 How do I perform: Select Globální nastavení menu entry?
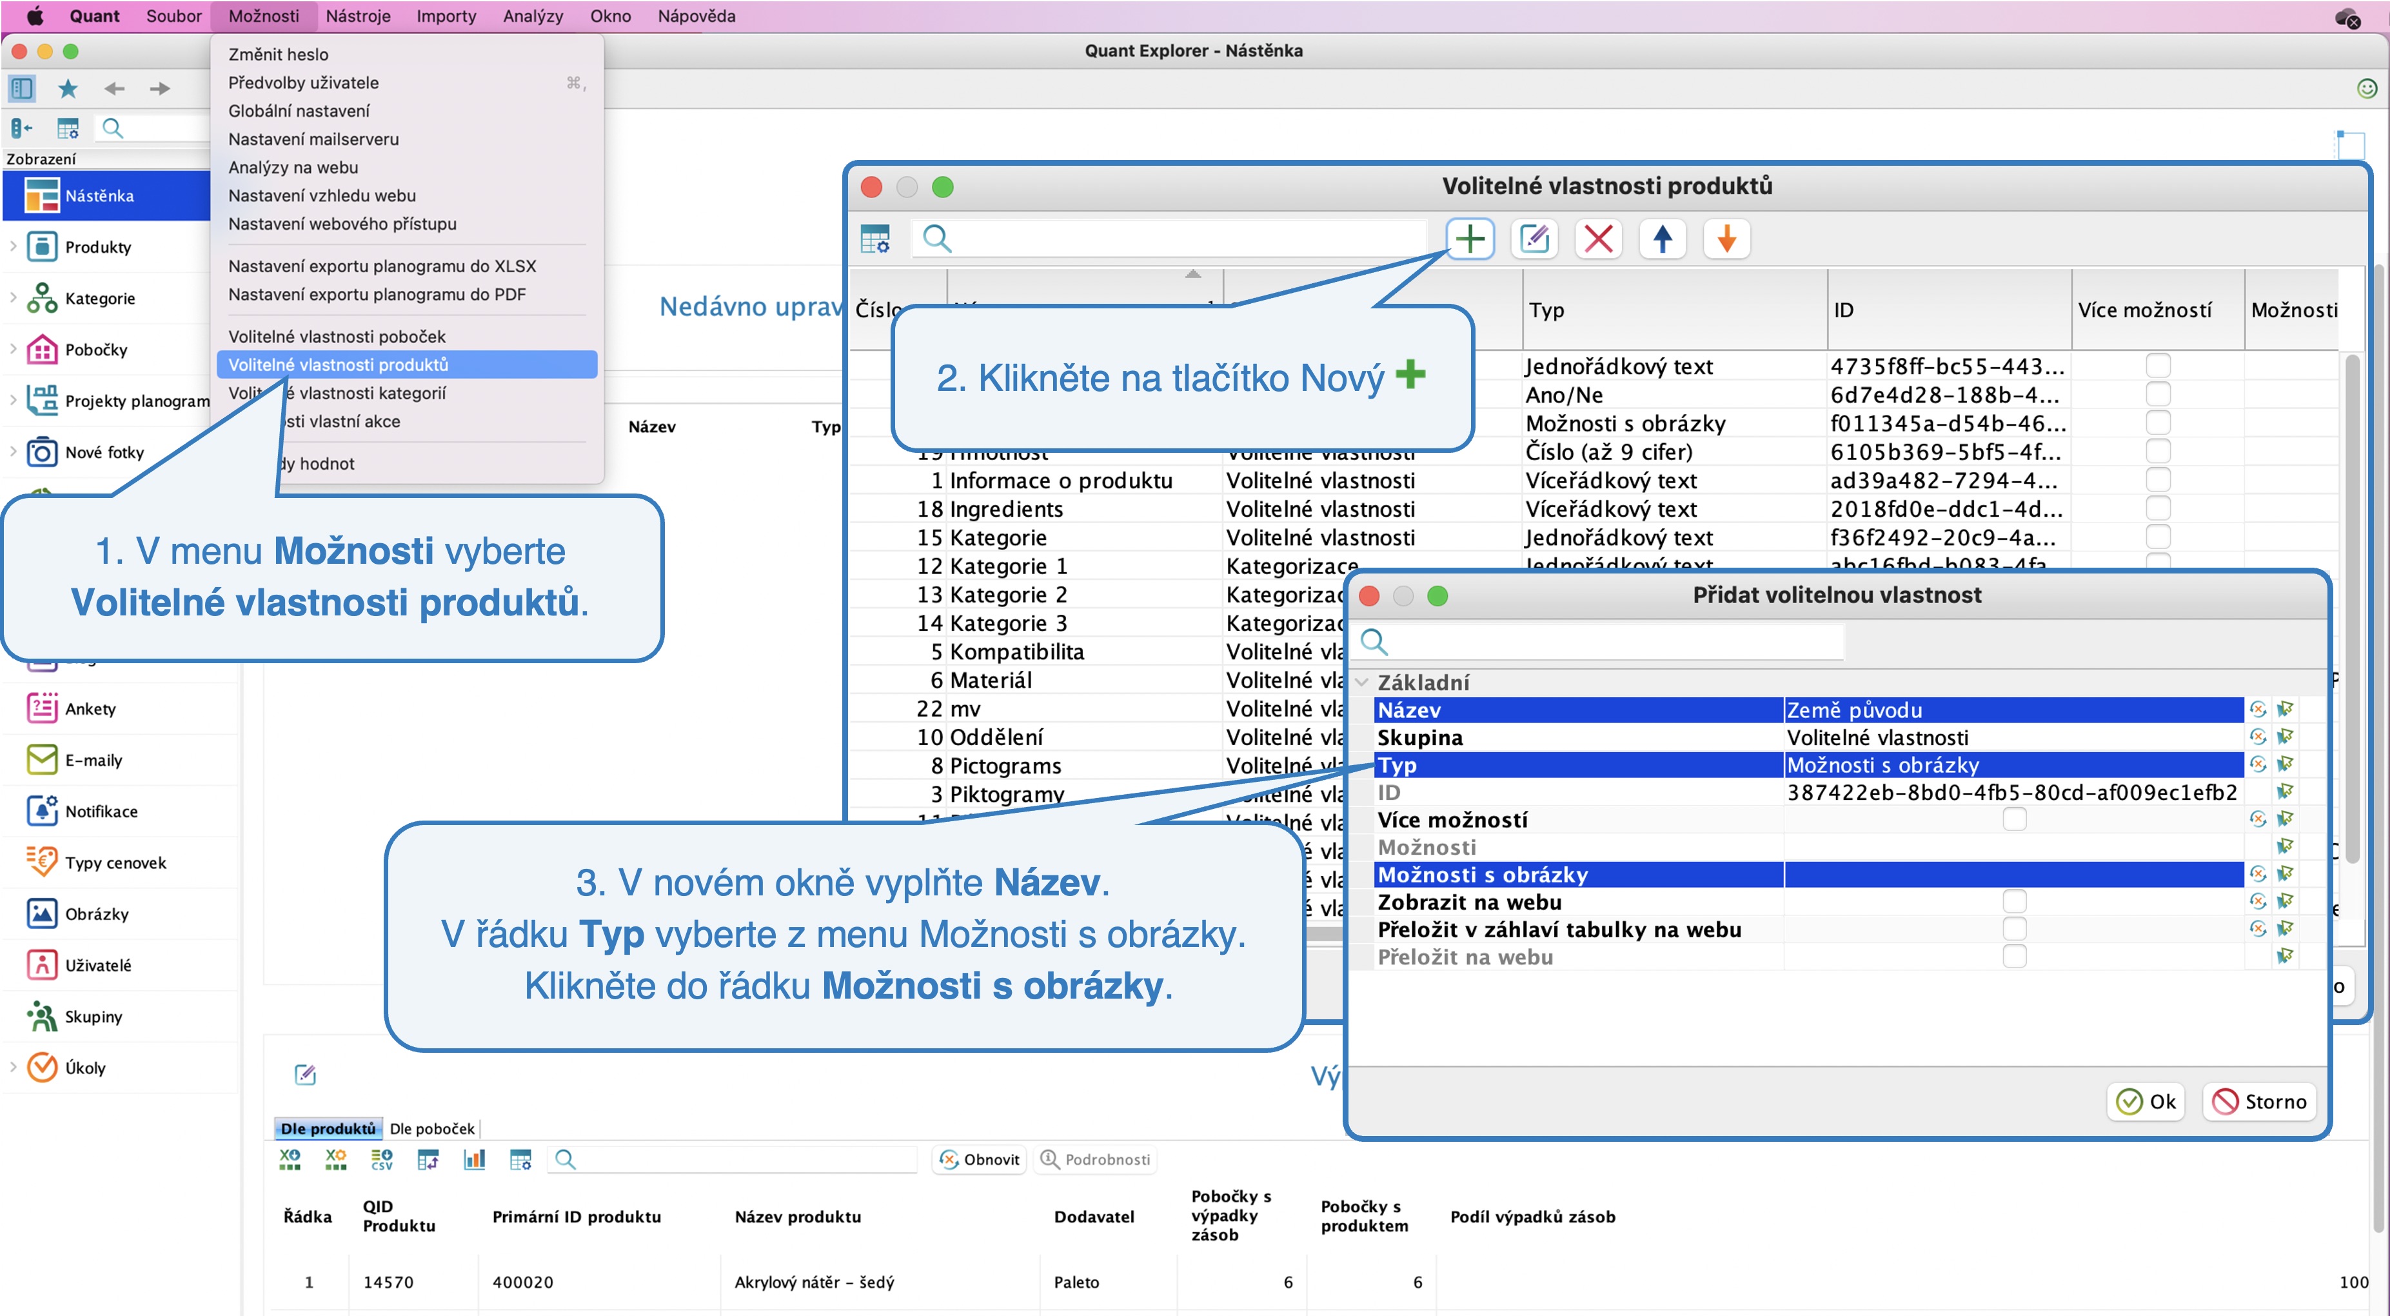coord(299,112)
